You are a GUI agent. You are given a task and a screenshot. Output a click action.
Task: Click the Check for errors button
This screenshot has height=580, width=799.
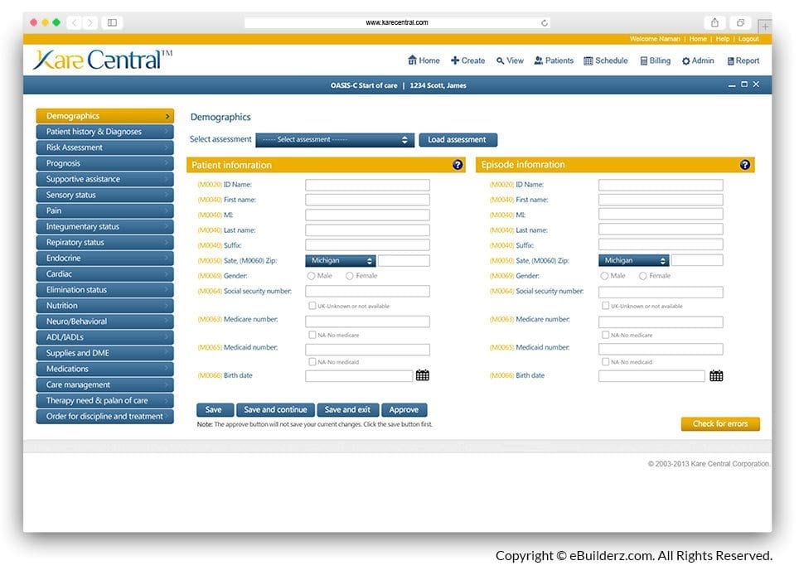tap(720, 423)
